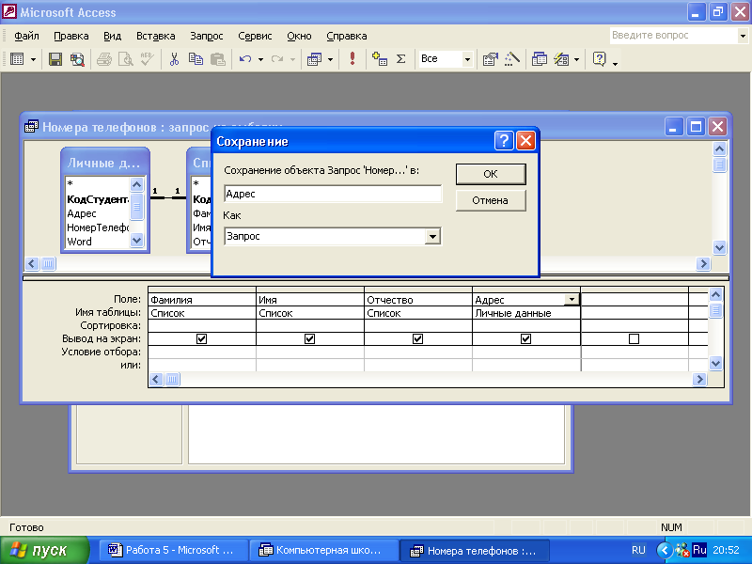The image size is (752, 564).
Task: Click the Undo arrow icon
Action: (245, 59)
